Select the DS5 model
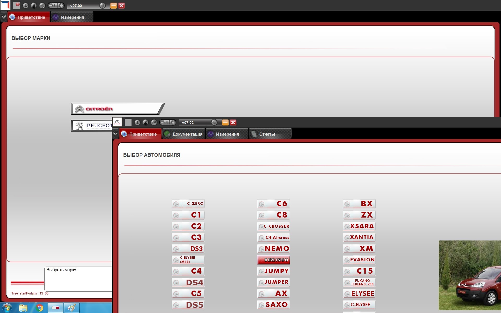Viewport: 501px width, 313px height. click(x=188, y=305)
